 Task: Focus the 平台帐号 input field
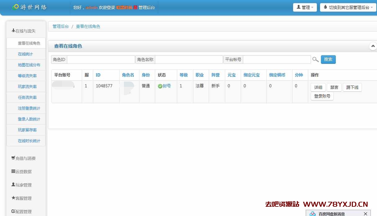coord(277,60)
